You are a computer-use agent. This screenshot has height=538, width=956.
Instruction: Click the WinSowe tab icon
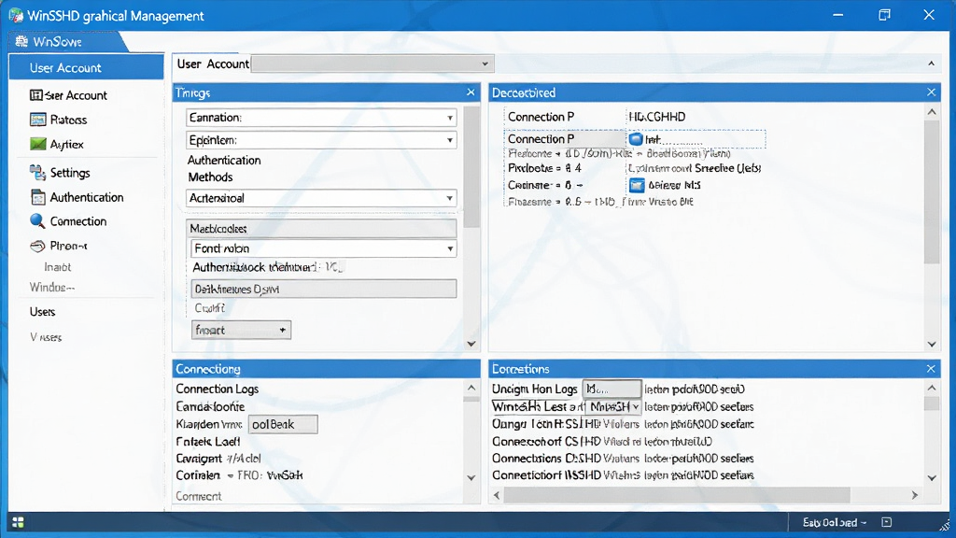tap(21, 41)
